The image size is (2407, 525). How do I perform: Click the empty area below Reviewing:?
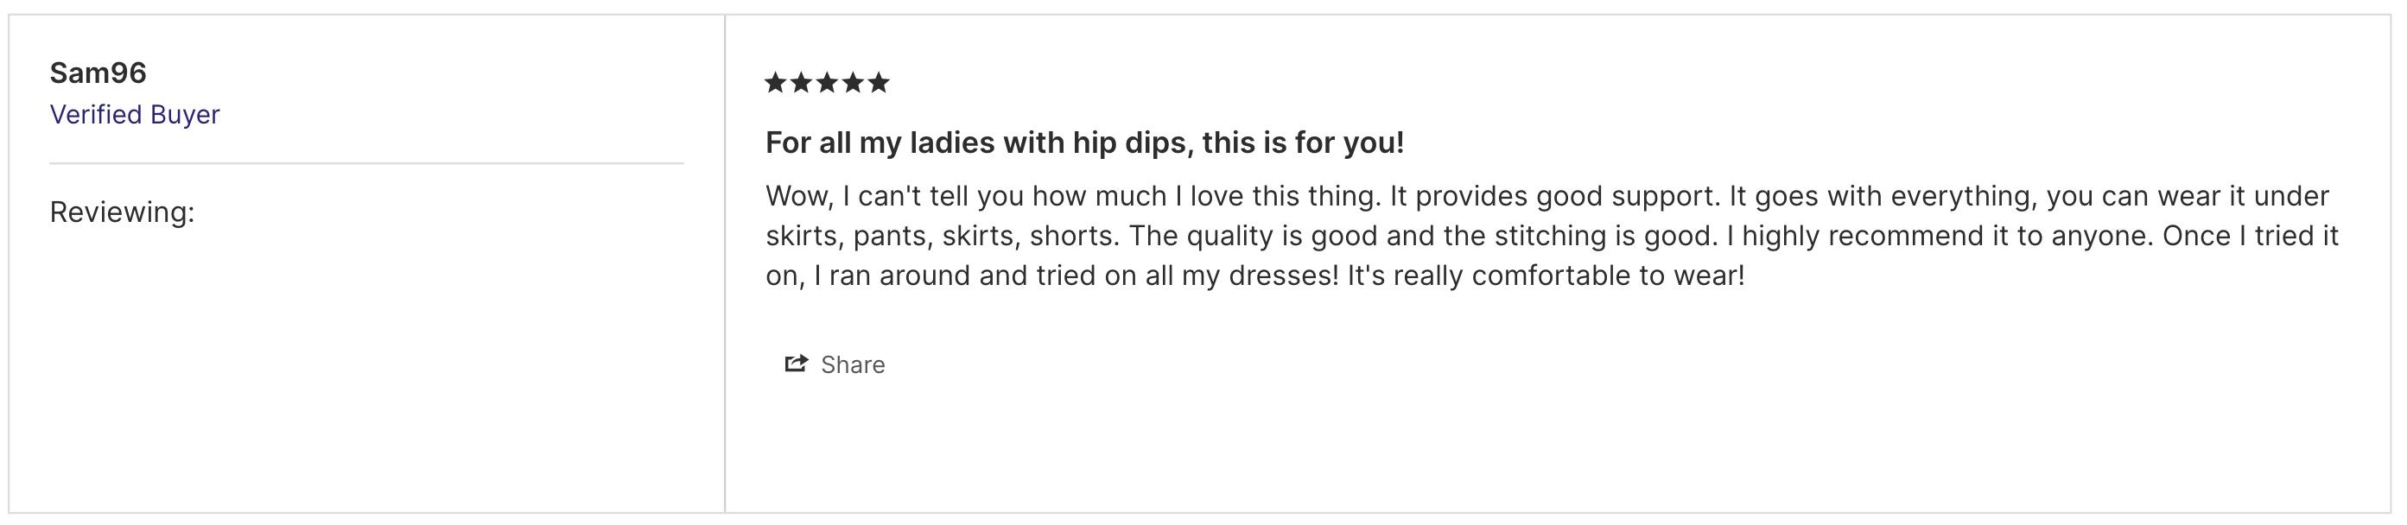coord(367,374)
